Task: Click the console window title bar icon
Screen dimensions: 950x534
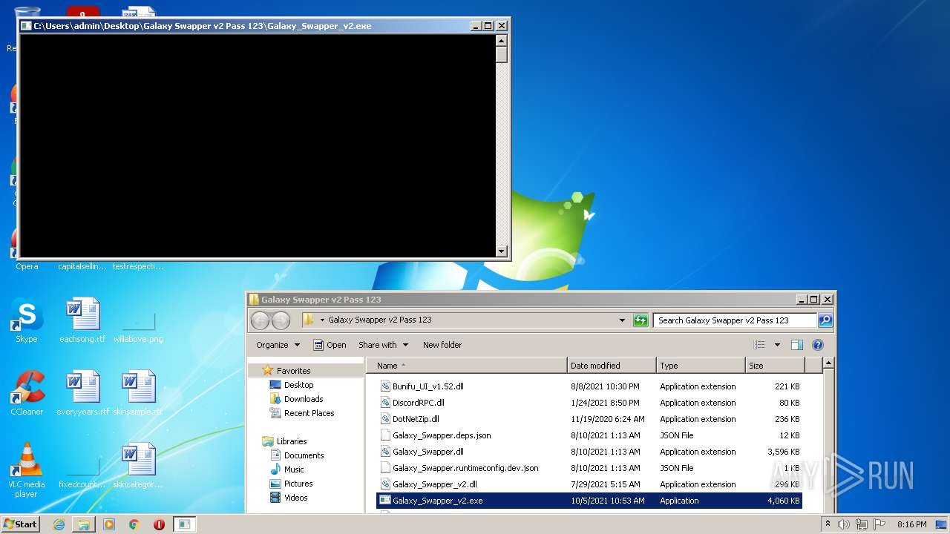Action: (26, 26)
